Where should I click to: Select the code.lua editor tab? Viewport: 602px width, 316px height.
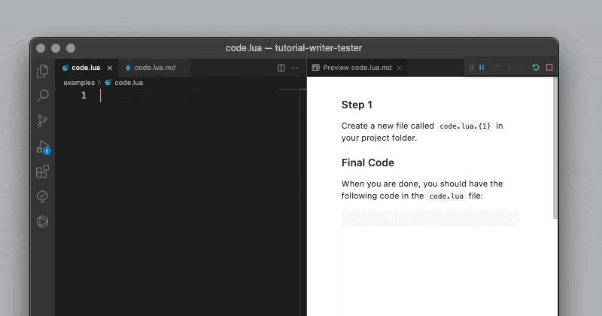tap(85, 68)
